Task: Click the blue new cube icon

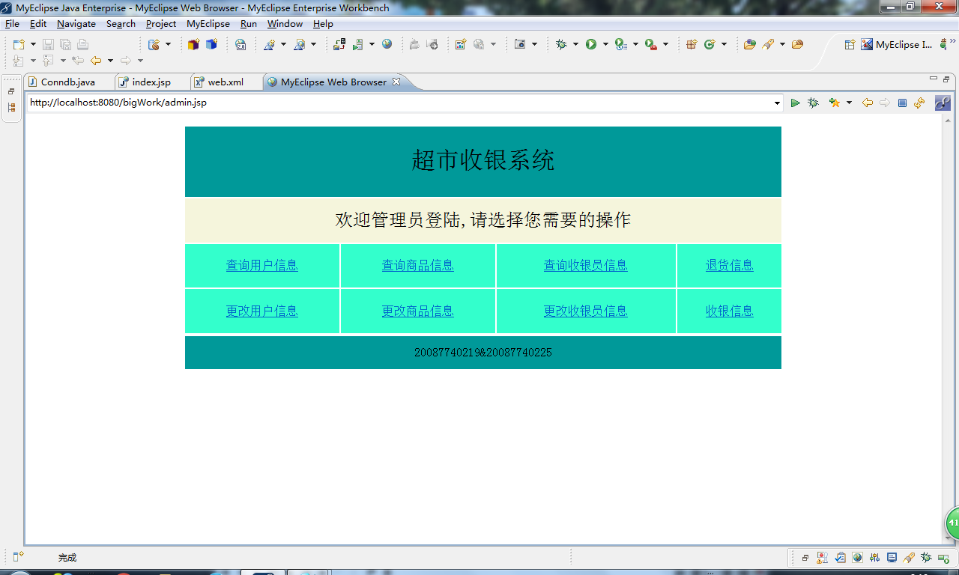Action: 211,45
